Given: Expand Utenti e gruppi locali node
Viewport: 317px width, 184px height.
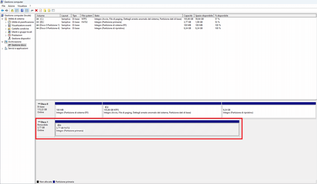Looking at the screenshot, I should coord(6,32).
